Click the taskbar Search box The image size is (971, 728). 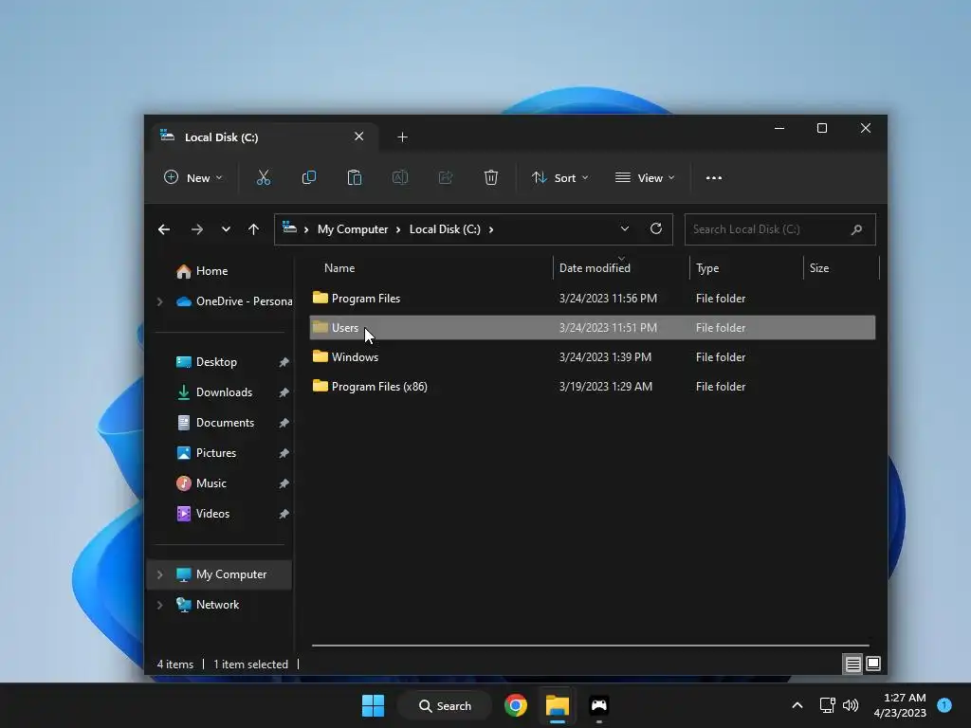point(444,705)
